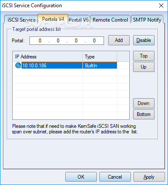Send the entry to Bottom
Screen dimensions: 168x185
(144, 114)
